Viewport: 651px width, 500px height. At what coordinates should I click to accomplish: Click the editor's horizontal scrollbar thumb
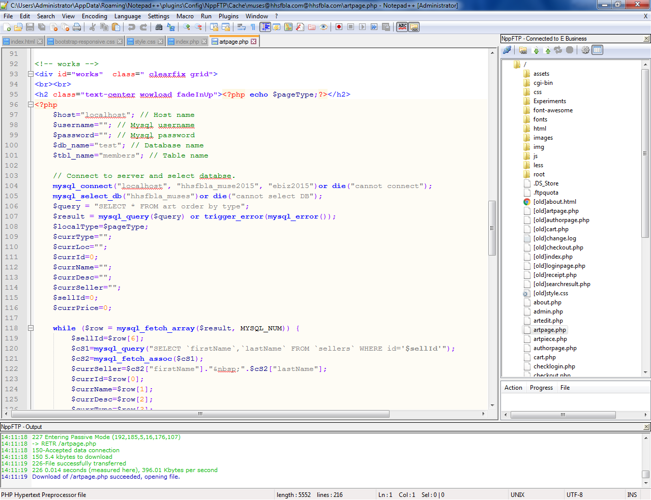[x=200, y=414]
